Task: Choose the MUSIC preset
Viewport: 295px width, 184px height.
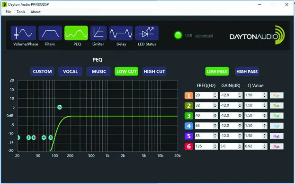Action: 98,72
